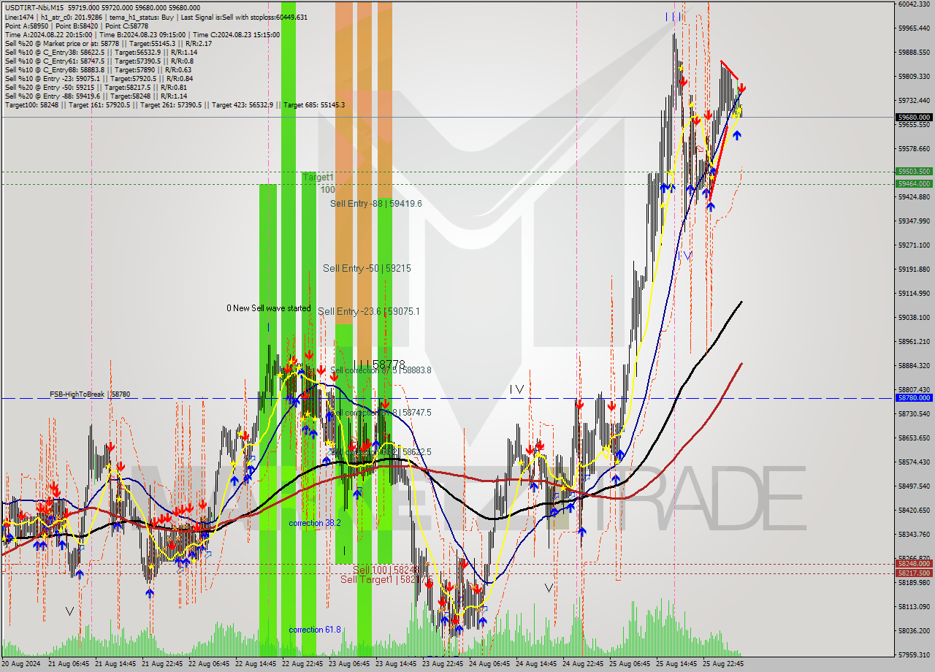Click the '25 Aug 14:45' time label
Screen dimensions: 935x672
pos(676,664)
